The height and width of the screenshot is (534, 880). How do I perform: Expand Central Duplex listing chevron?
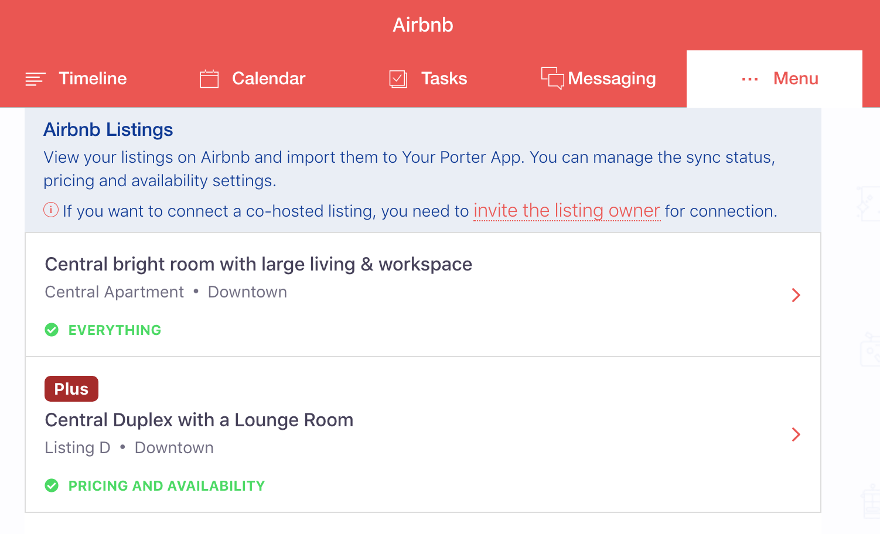point(796,434)
